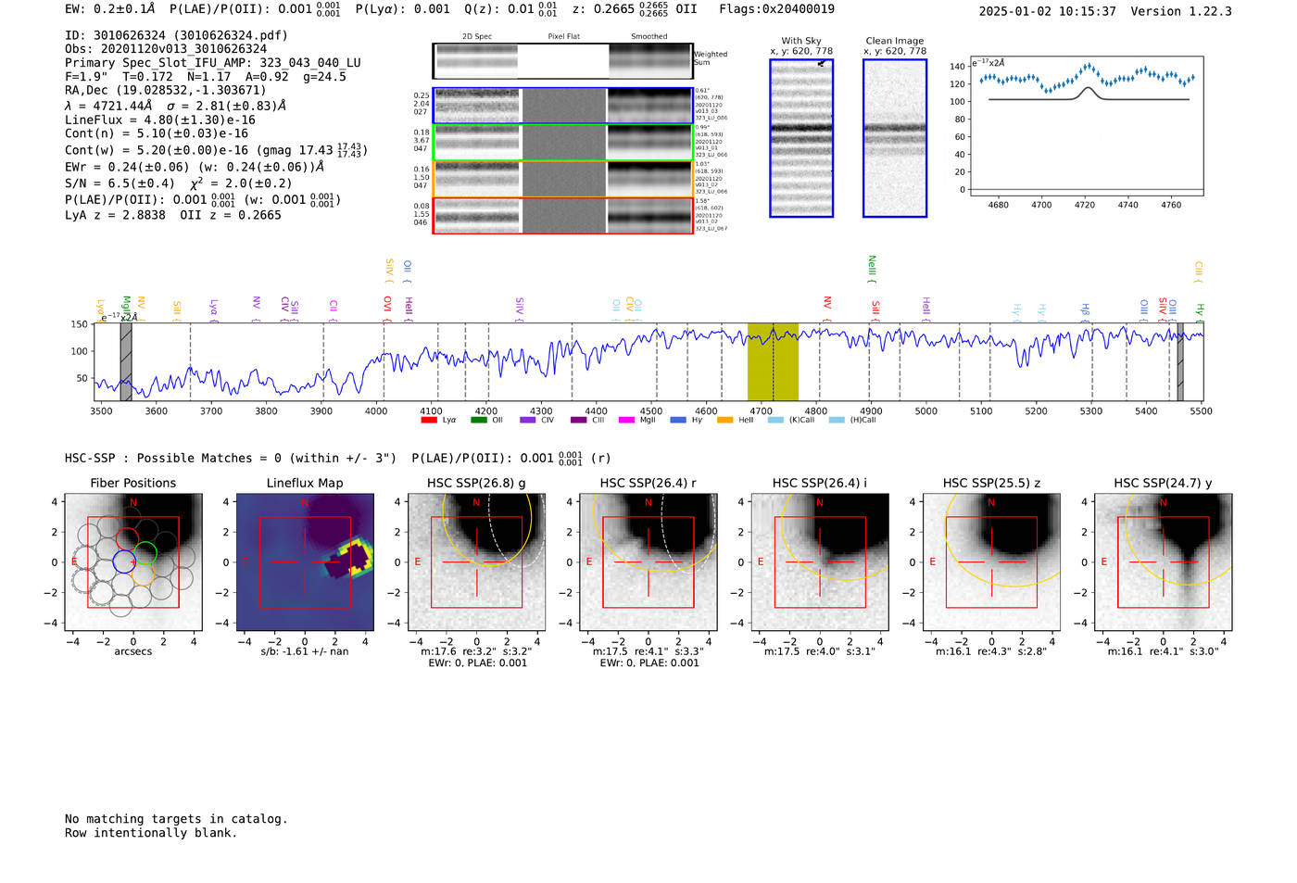
Task: Click the magenta MgII legend swatch
Action: [626, 420]
